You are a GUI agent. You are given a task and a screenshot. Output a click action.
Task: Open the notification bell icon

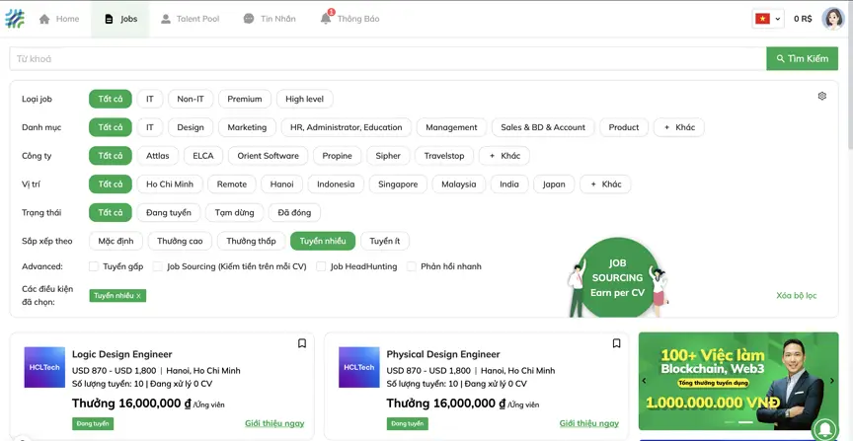tap(326, 19)
